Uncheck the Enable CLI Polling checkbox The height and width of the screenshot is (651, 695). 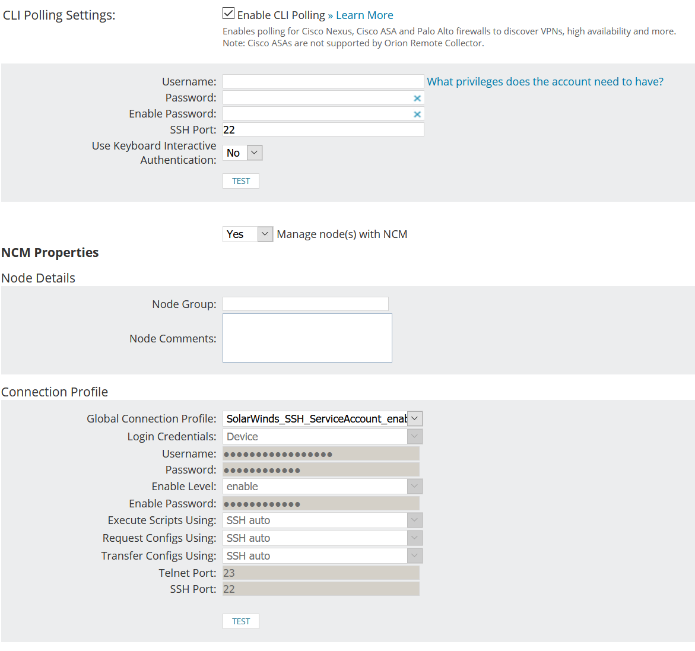[229, 14]
